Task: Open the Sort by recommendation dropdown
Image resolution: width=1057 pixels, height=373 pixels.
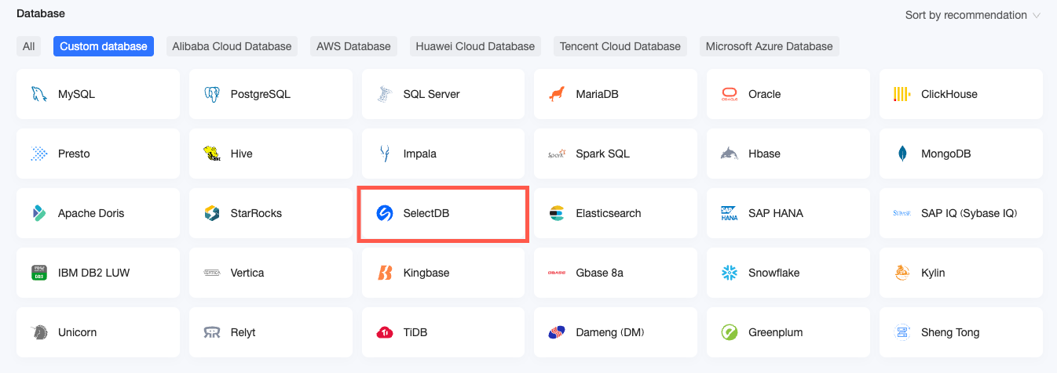Action: click(x=972, y=15)
